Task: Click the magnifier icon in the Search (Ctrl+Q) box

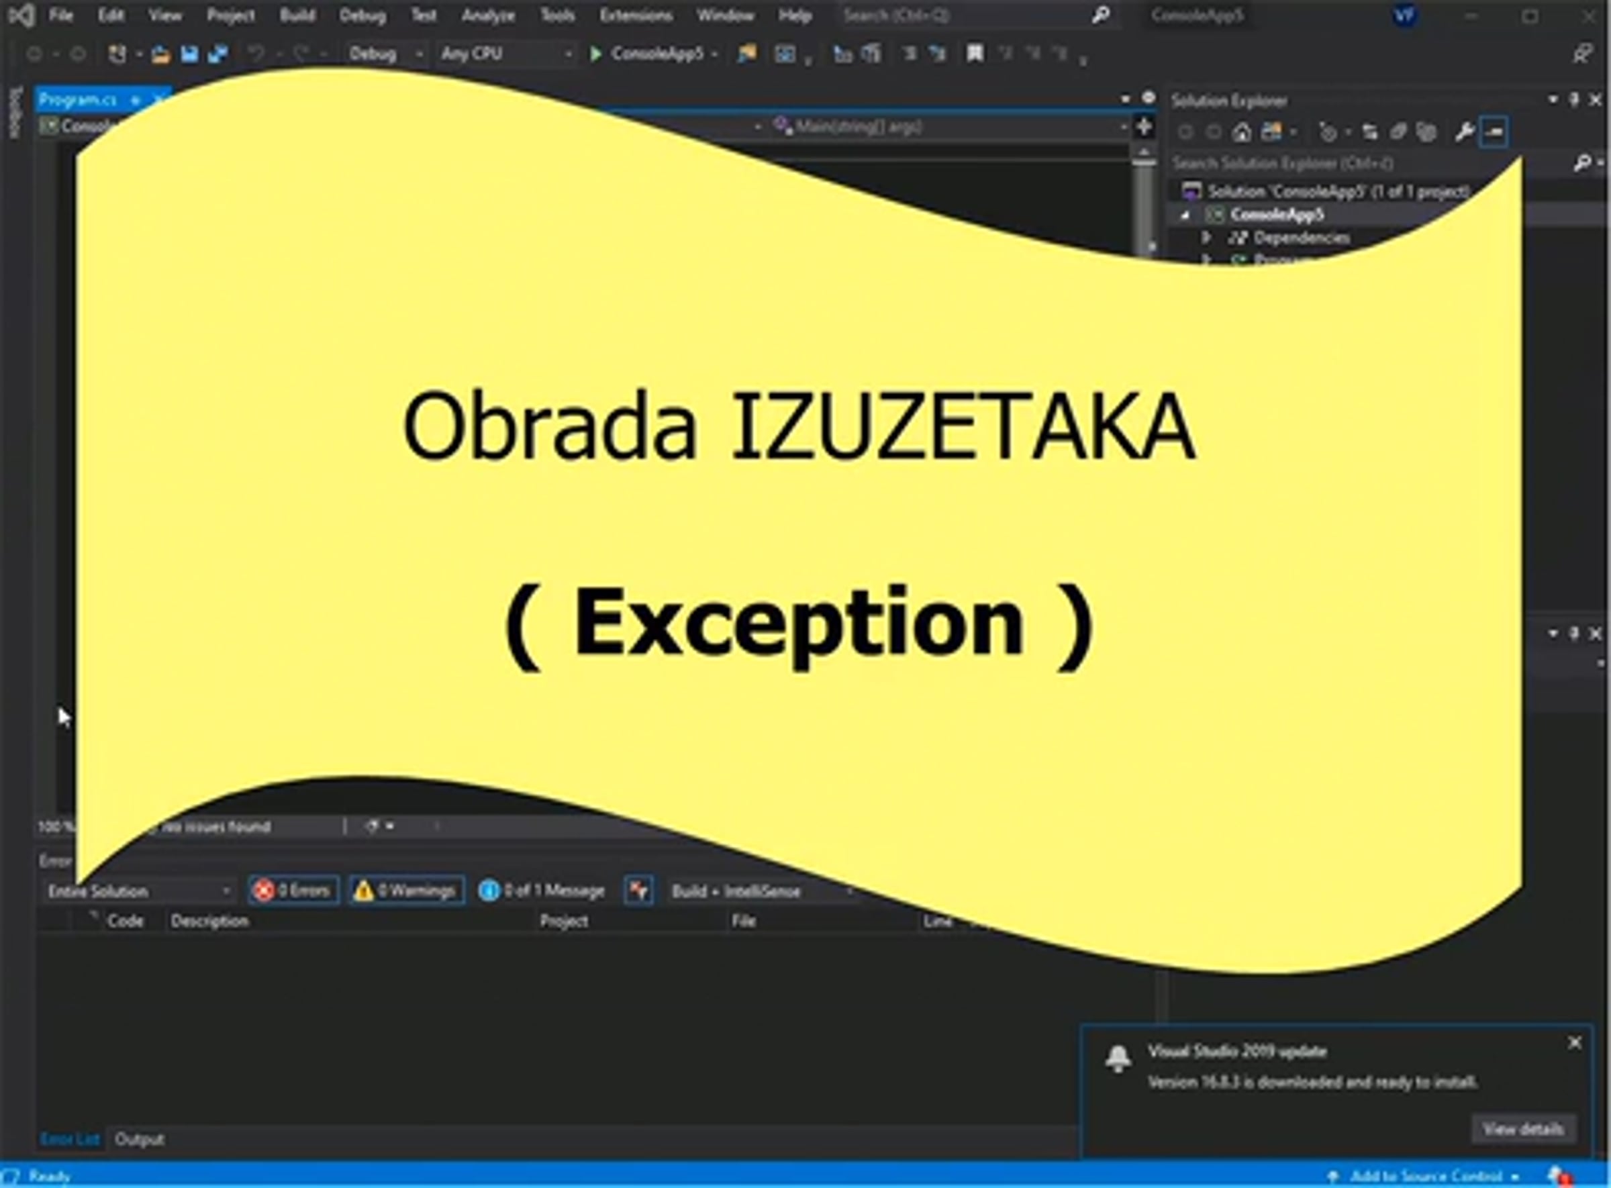Action: point(1100,15)
